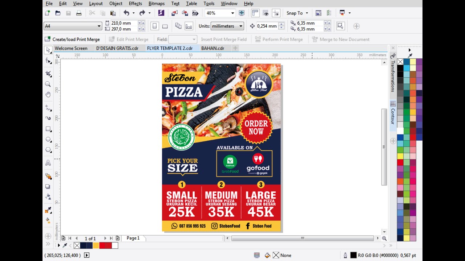Select the Interactive Fill tool
This screenshot has height=261, width=465.
click(x=48, y=220)
